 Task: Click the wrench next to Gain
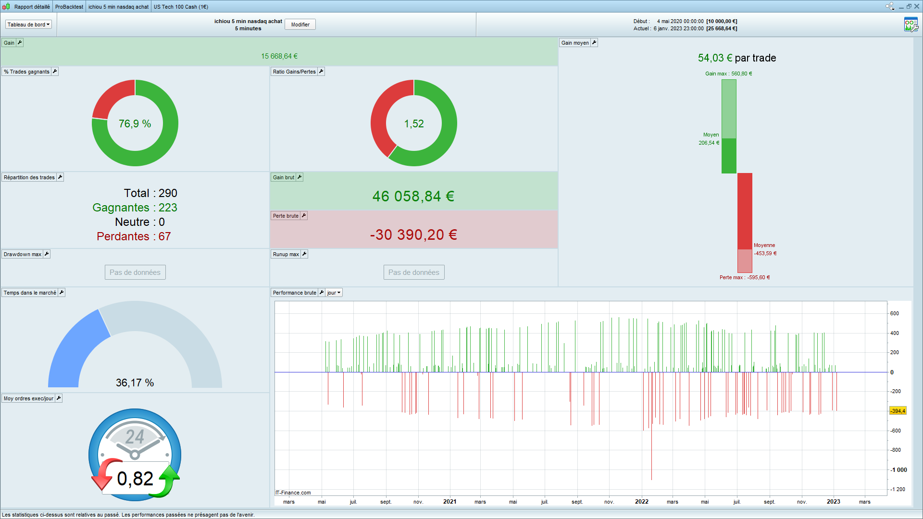(x=20, y=43)
